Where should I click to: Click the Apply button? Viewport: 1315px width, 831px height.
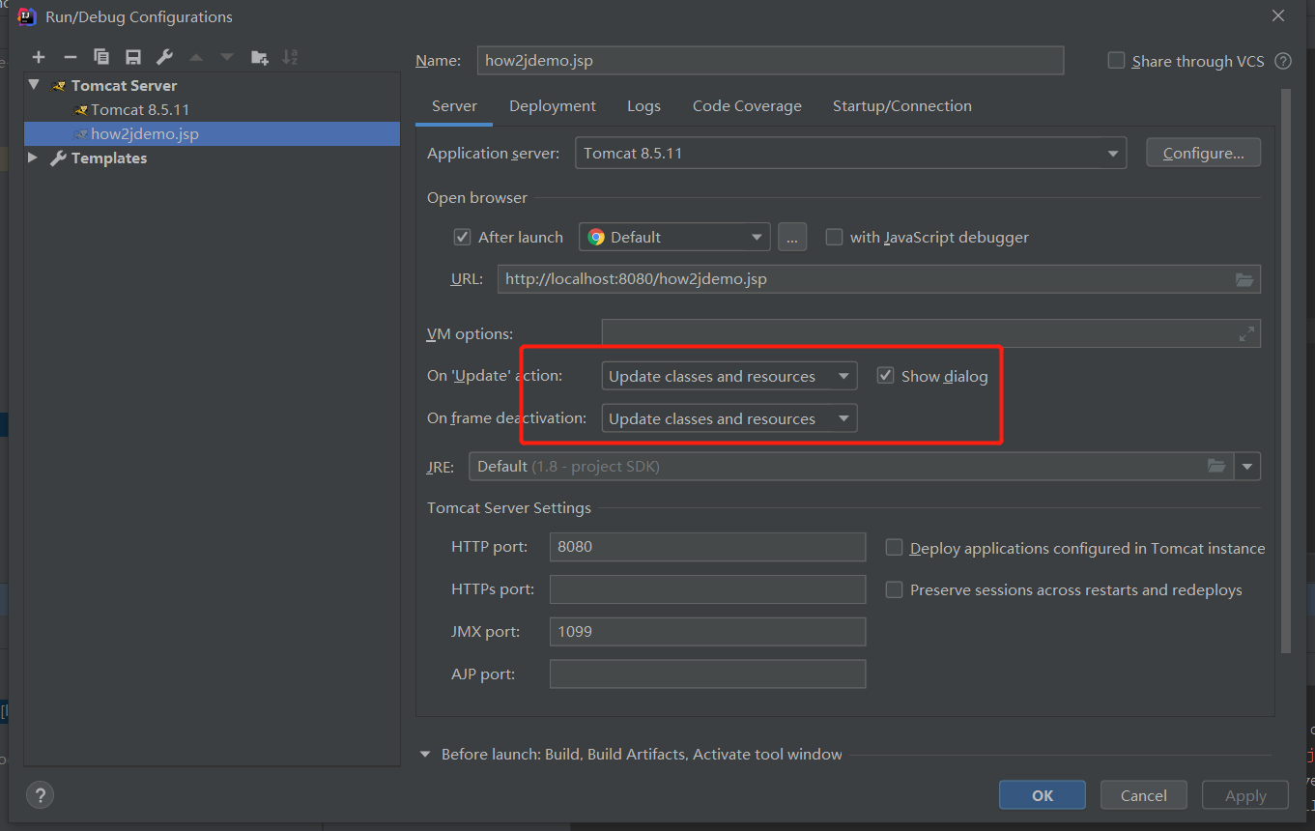click(x=1245, y=795)
